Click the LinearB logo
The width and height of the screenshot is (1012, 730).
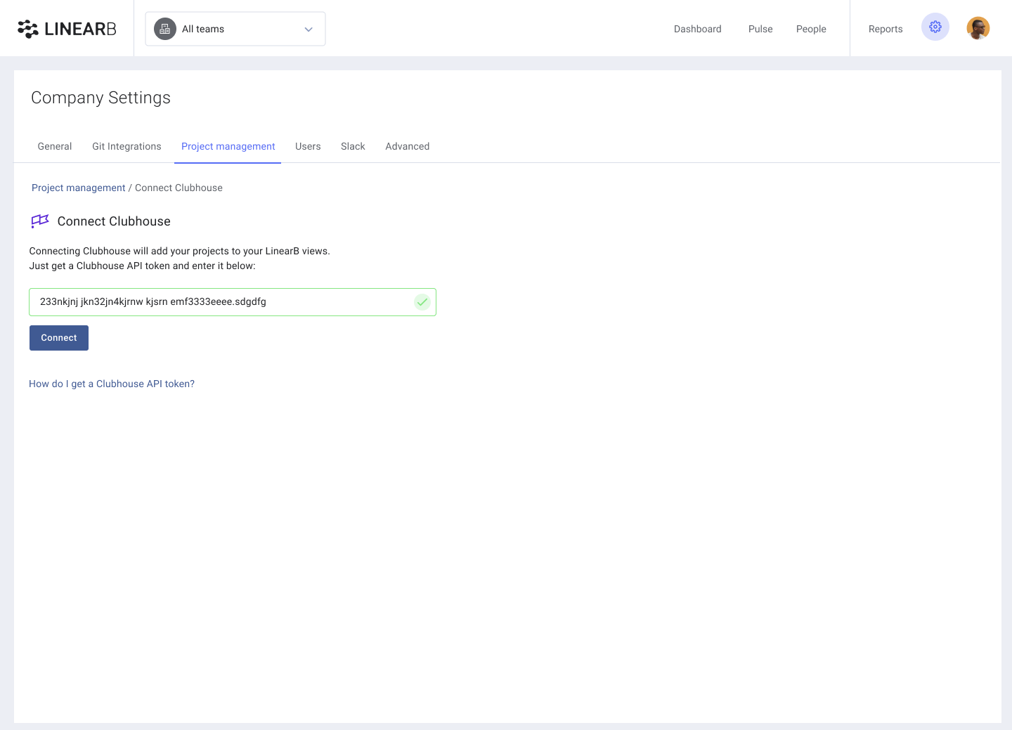coord(67,29)
